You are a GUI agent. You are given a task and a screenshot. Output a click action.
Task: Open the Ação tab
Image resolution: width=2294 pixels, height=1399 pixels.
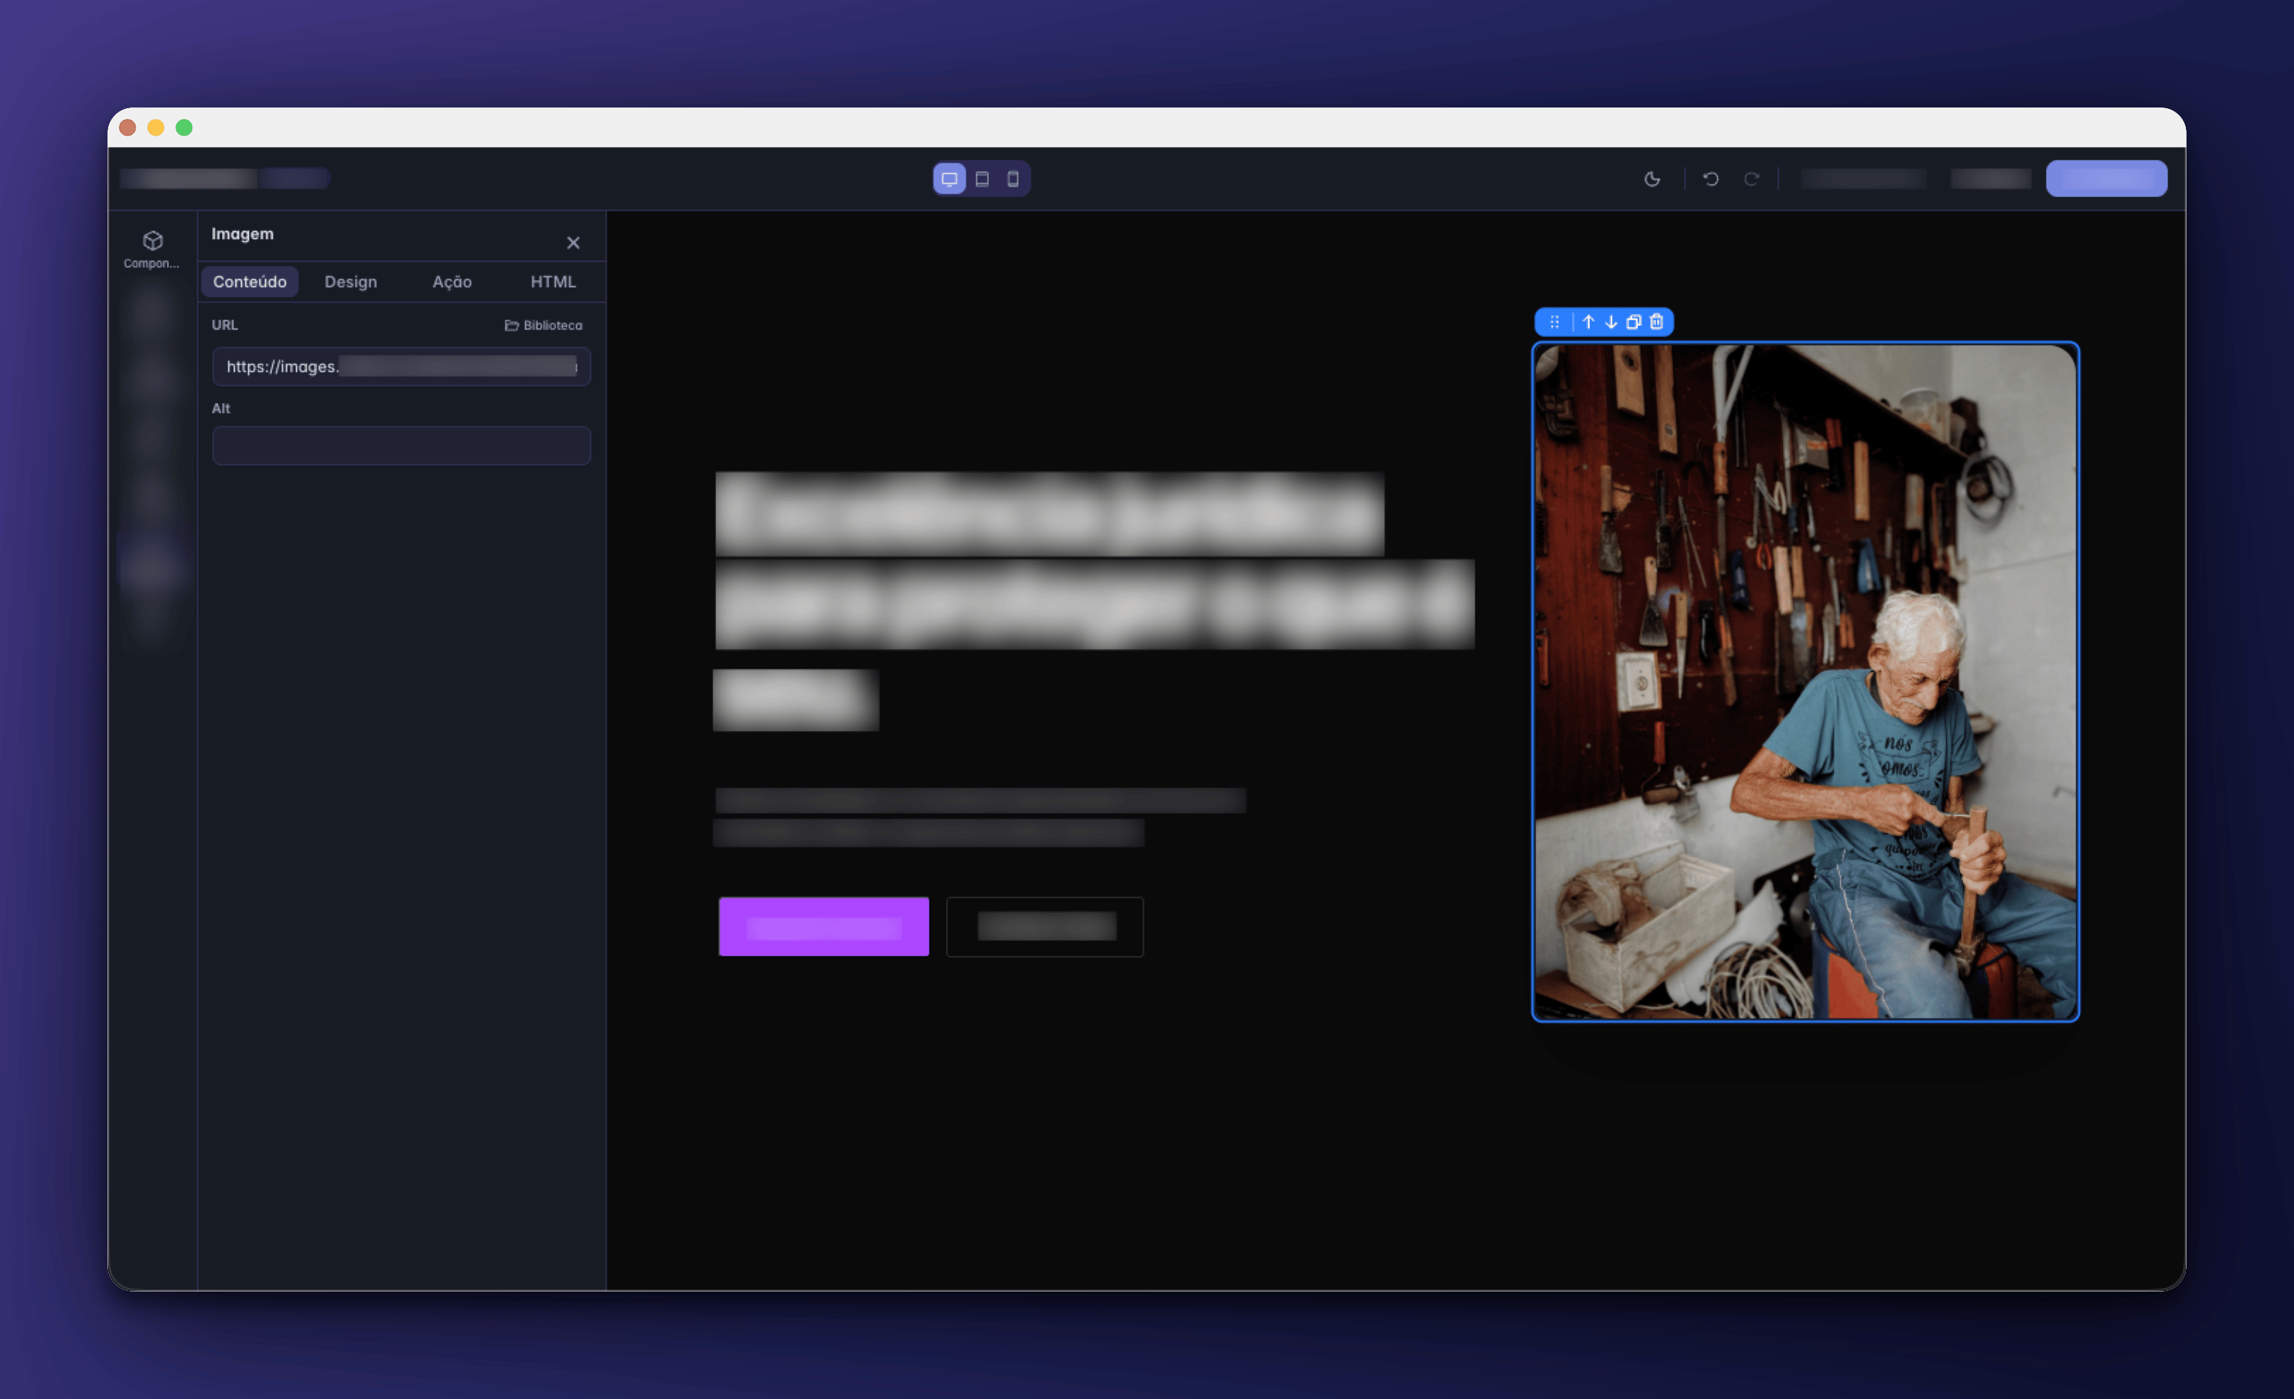[452, 282]
